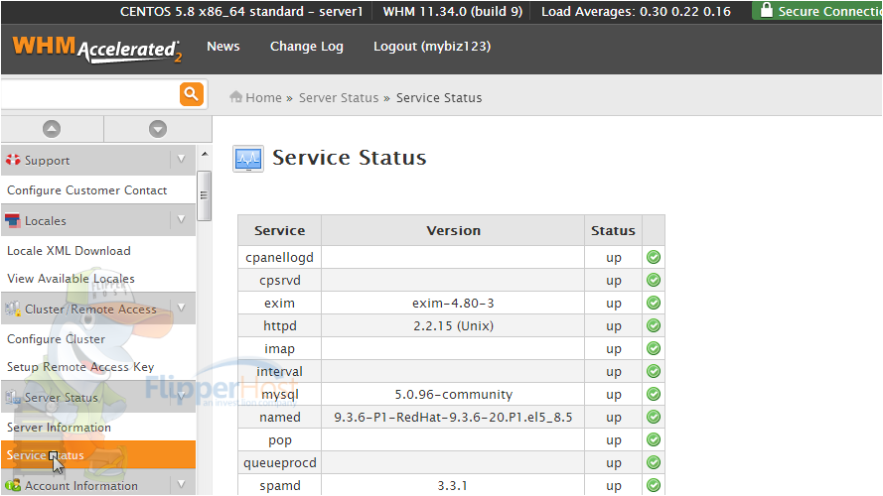Click the cpanellogd service name

point(279,258)
